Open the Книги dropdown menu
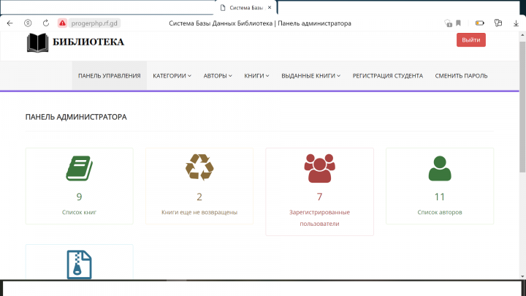526x296 pixels. point(256,76)
